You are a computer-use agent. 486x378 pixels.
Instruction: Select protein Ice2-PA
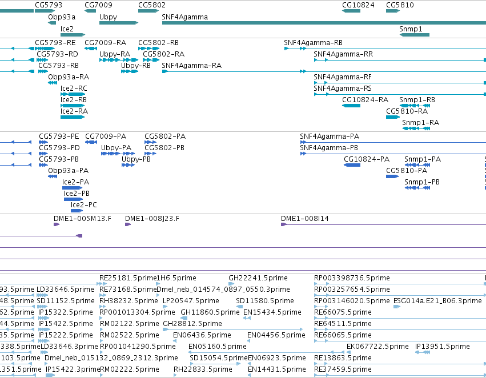coord(75,182)
